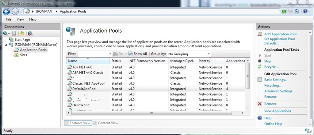Sort by .NET Framework Version header
This screenshot has width=314, height=135.
147,61
